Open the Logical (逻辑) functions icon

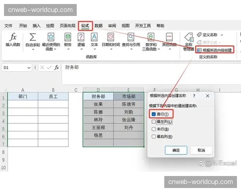(81, 37)
